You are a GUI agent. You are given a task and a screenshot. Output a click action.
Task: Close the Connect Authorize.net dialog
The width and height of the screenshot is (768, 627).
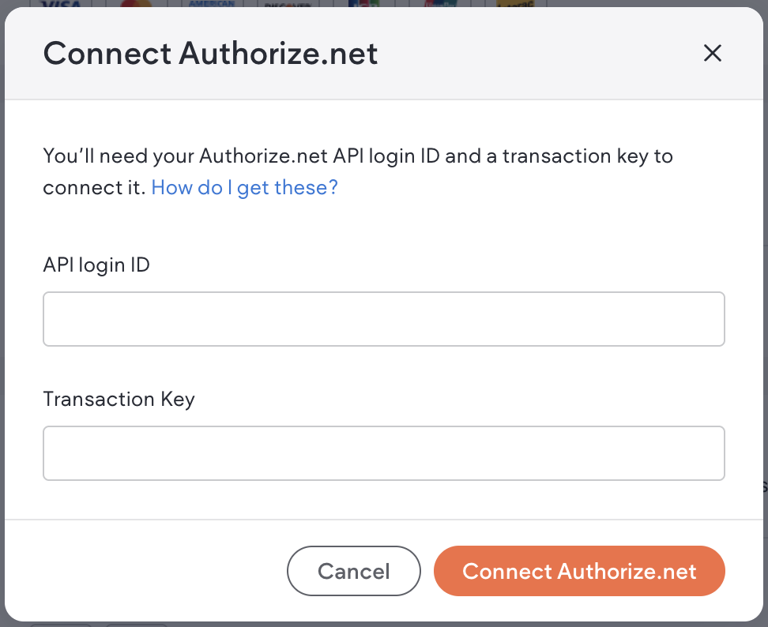tap(713, 54)
